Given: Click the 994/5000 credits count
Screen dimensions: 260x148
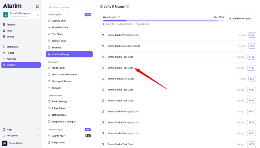Looking at the screenshot, I should point(219,17).
